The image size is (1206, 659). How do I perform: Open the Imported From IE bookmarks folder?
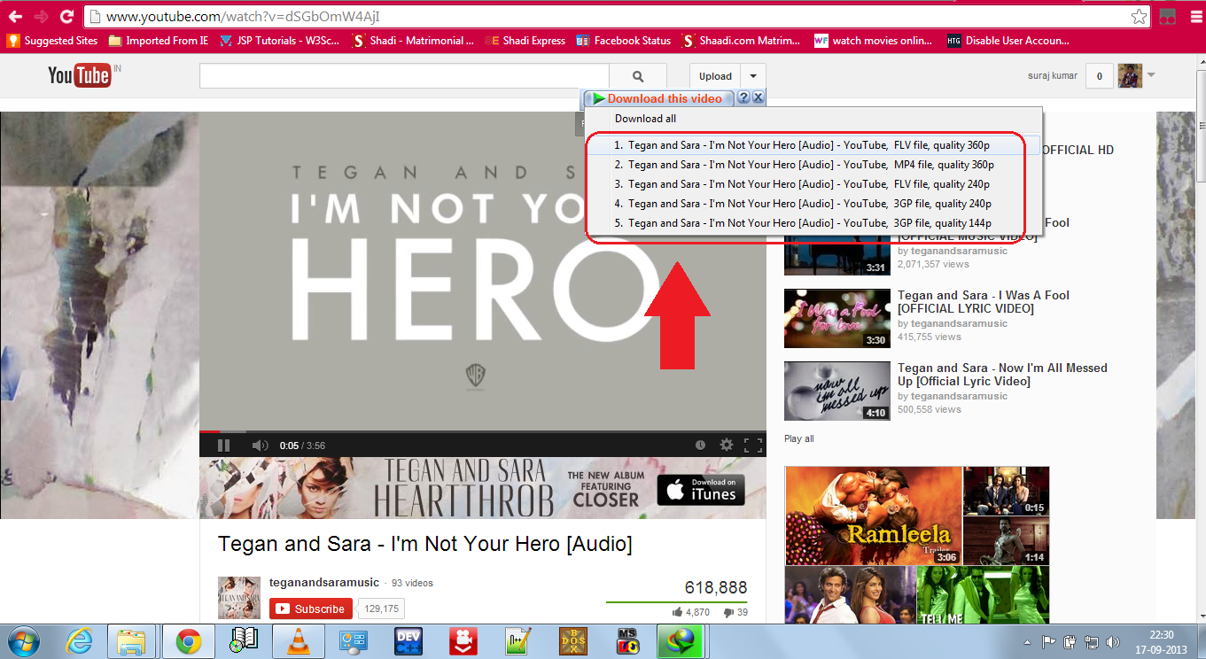tap(158, 40)
